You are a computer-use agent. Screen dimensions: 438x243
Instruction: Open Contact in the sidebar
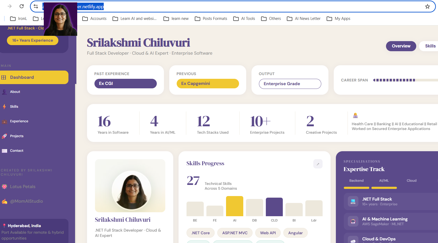[17, 151]
